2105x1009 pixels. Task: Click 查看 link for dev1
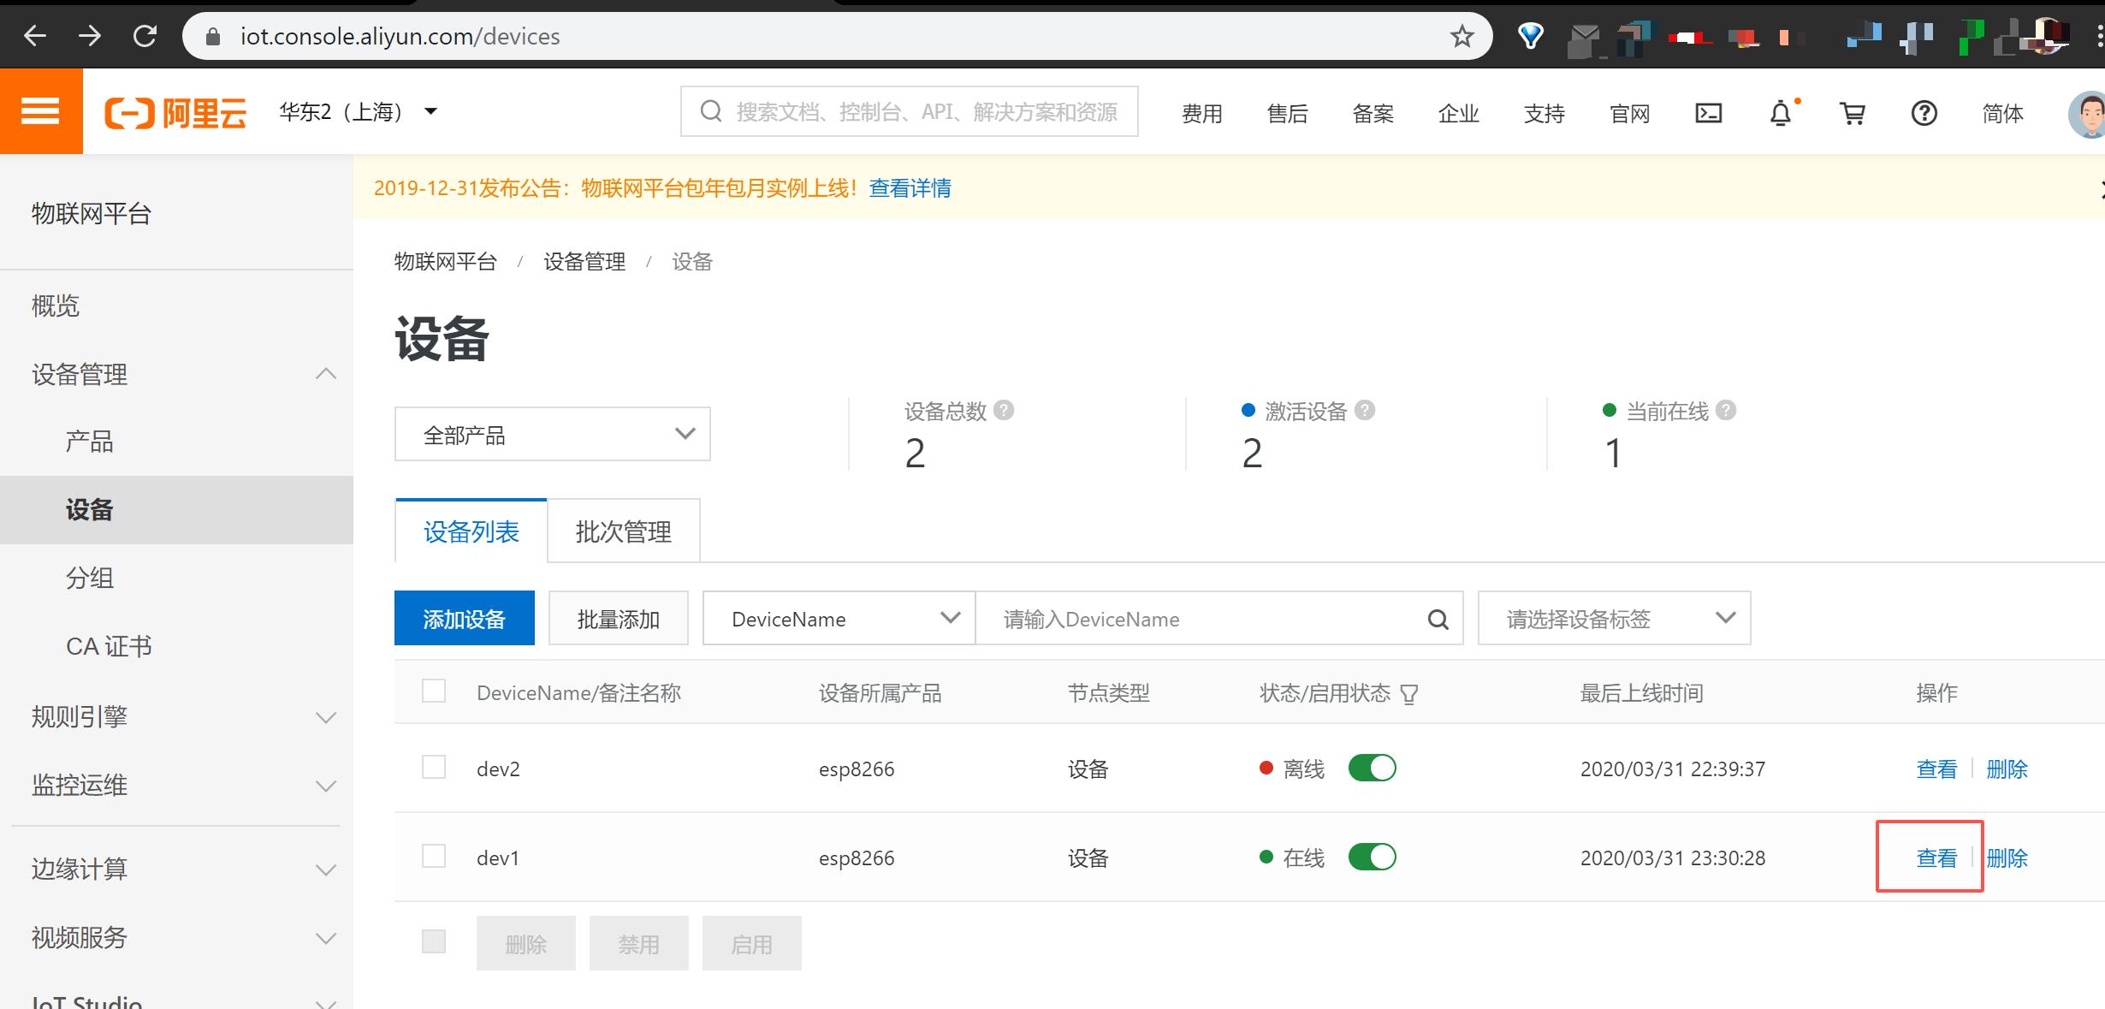point(1936,858)
